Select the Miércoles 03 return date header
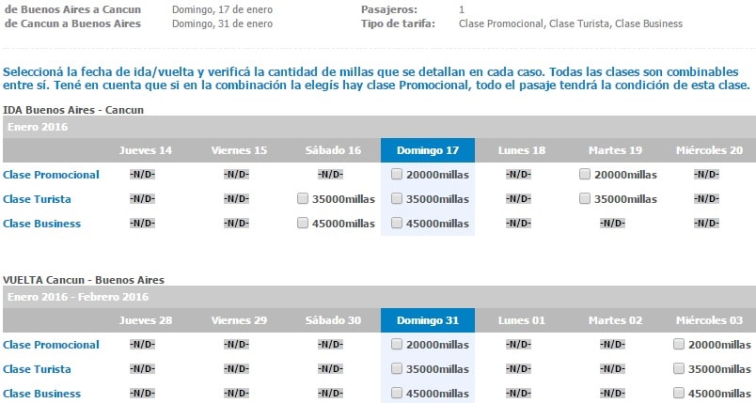The image size is (756, 403). (x=709, y=320)
